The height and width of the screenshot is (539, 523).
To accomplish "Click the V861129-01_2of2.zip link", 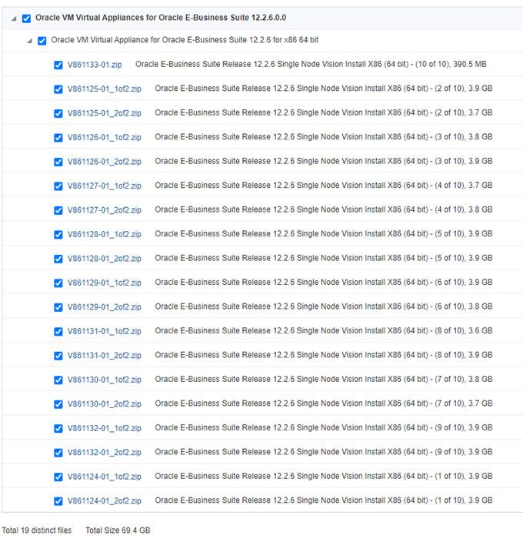I will click(104, 307).
